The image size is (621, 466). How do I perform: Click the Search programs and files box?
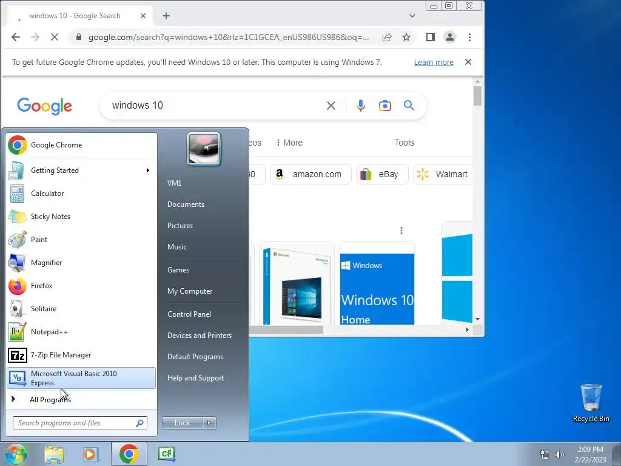tap(80, 423)
